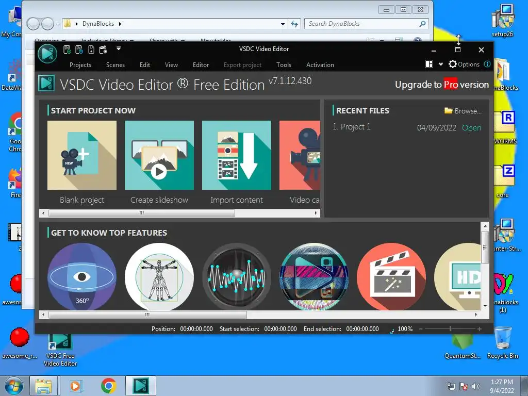The width and height of the screenshot is (528, 396).
Task: Click the 360 degree video feature icon
Action: point(82,277)
